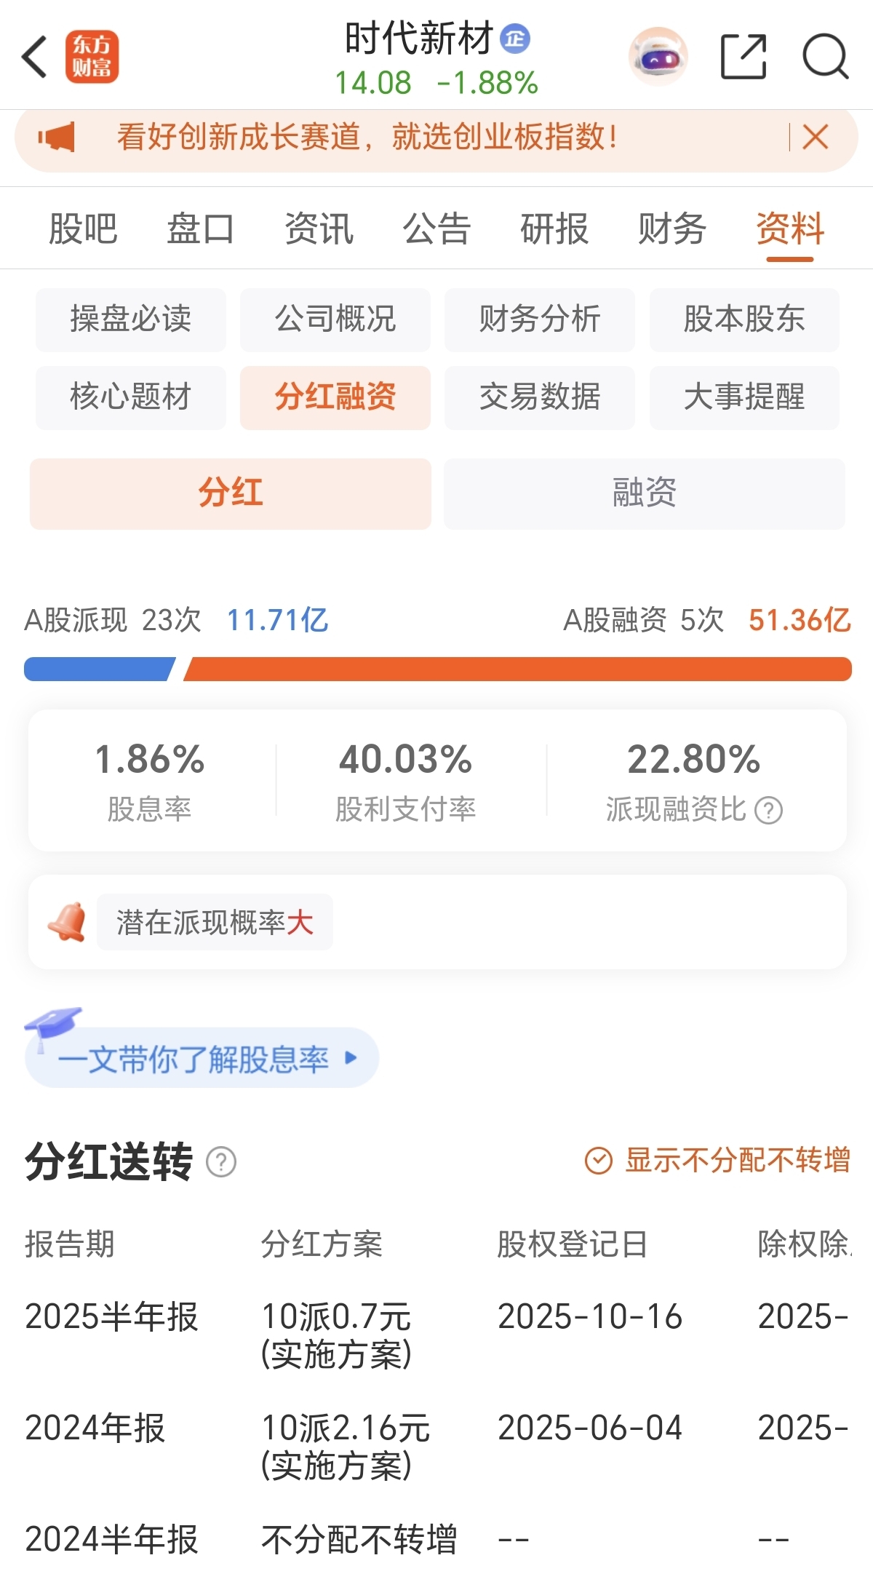Select the 分红 section toggle
The height and width of the screenshot is (1582, 873).
tap(230, 493)
